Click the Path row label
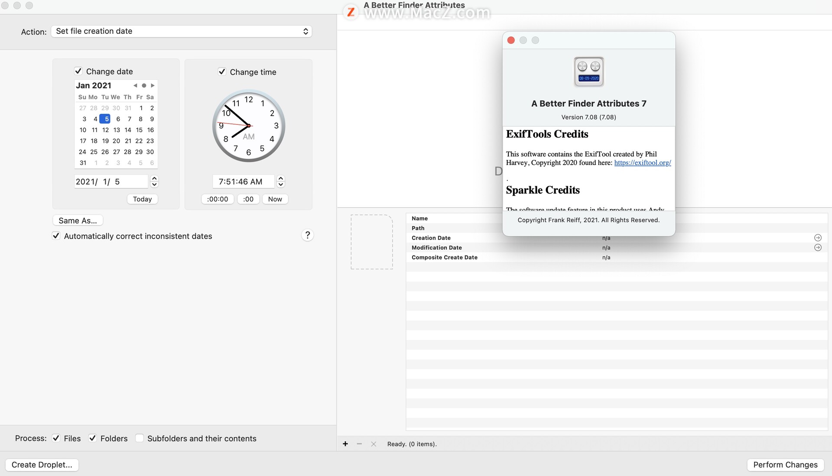This screenshot has width=832, height=476. coord(418,228)
